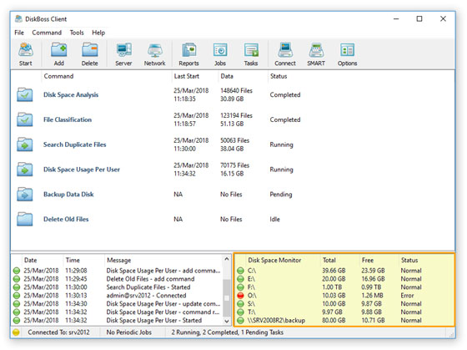This screenshot has height=350, width=467.
Task: Click green dot of 11:30:13 log entry
Action: pyautogui.click(x=17, y=296)
